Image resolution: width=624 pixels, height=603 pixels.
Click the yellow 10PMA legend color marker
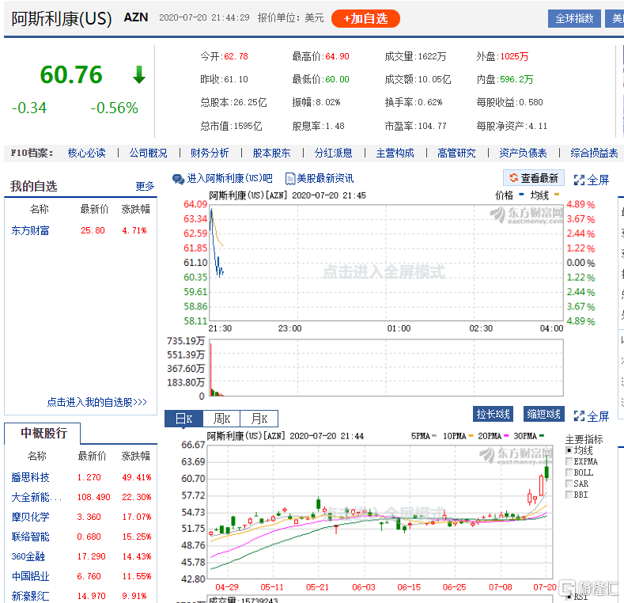[470, 436]
